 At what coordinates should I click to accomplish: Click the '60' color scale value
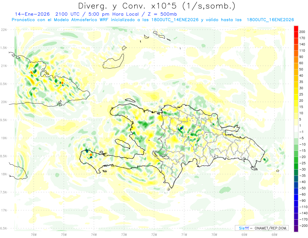point(301,63)
